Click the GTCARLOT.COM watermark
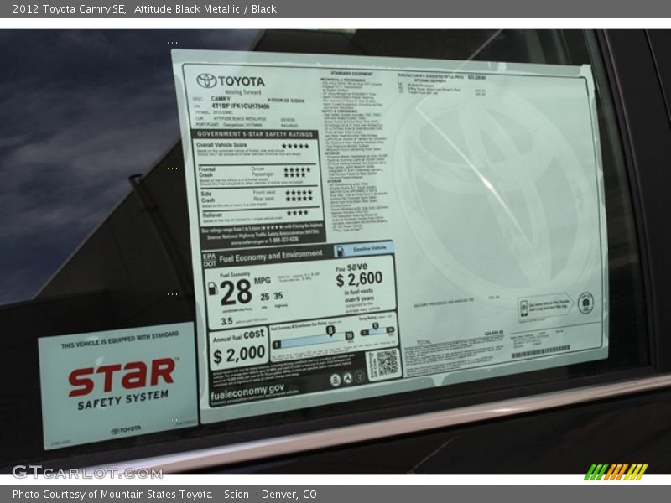The image size is (671, 503). coord(87,472)
